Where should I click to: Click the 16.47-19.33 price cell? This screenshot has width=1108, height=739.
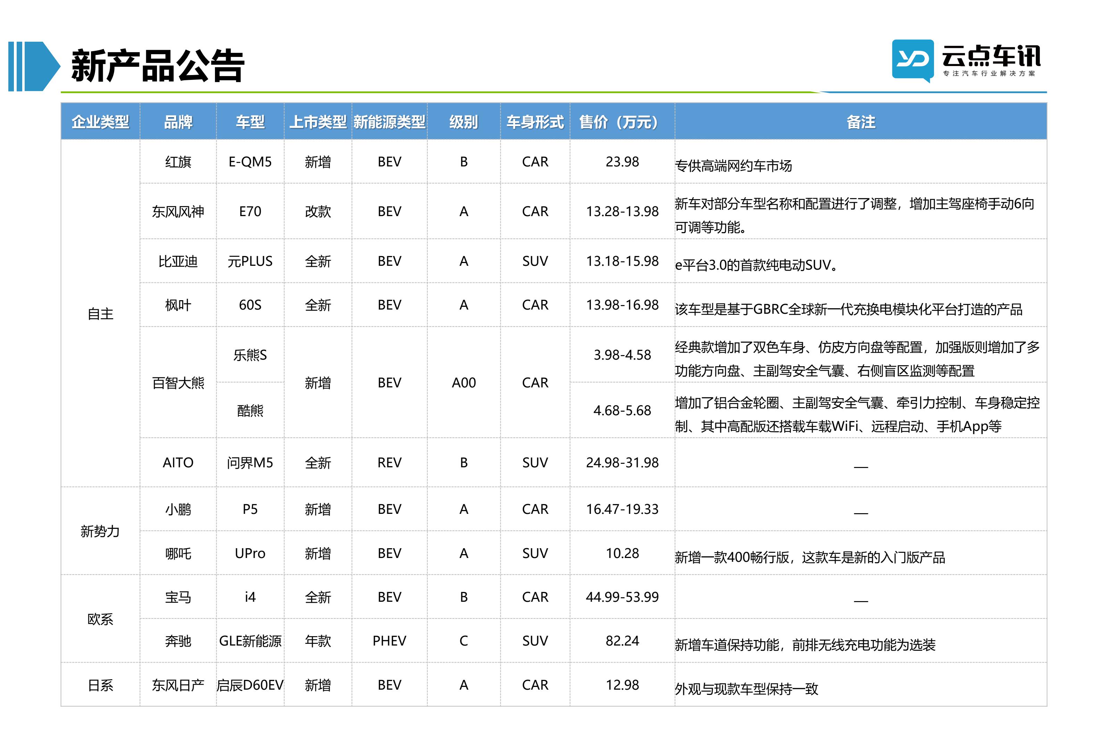pyautogui.click(x=622, y=509)
